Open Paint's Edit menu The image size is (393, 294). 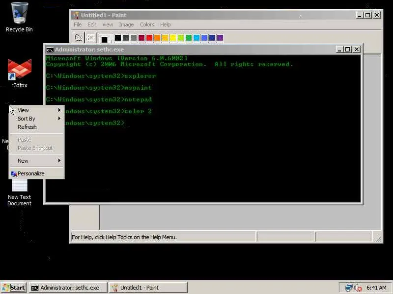92,24
